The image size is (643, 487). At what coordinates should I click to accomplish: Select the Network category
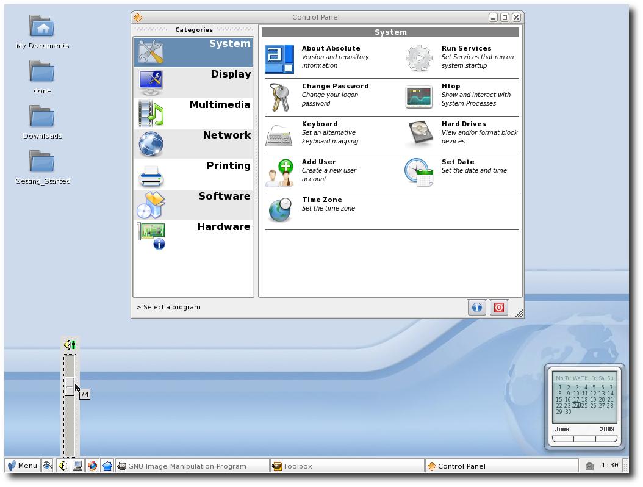pos(193,143)
